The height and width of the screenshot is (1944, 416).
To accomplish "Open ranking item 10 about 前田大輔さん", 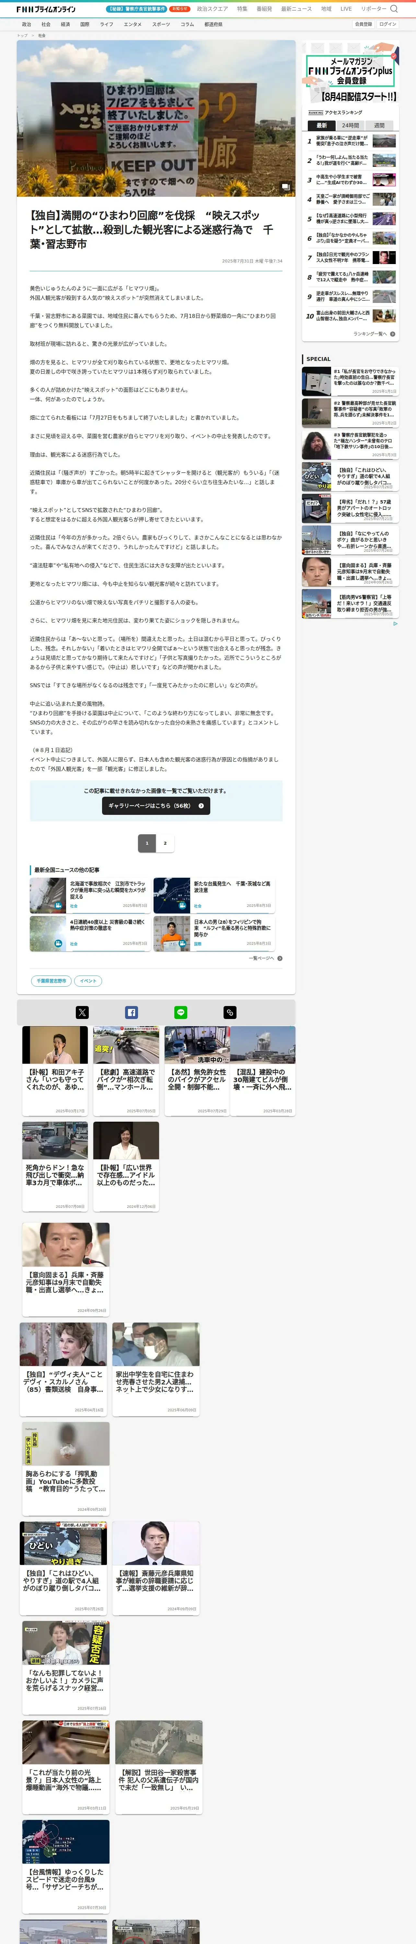I will [351, 316].
